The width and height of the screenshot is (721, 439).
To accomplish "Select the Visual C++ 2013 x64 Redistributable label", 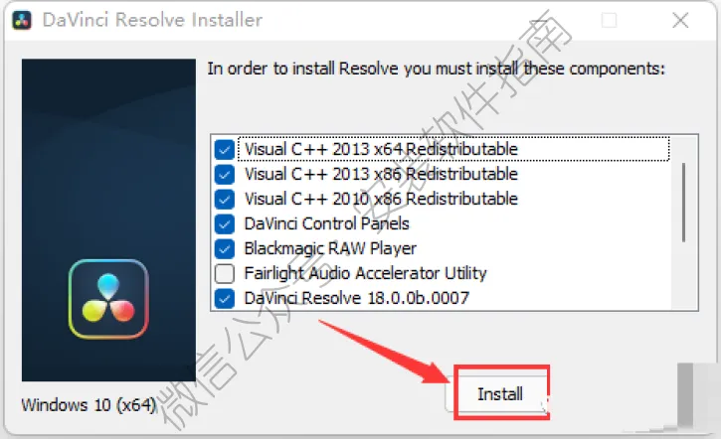I will tap(381, 149).
